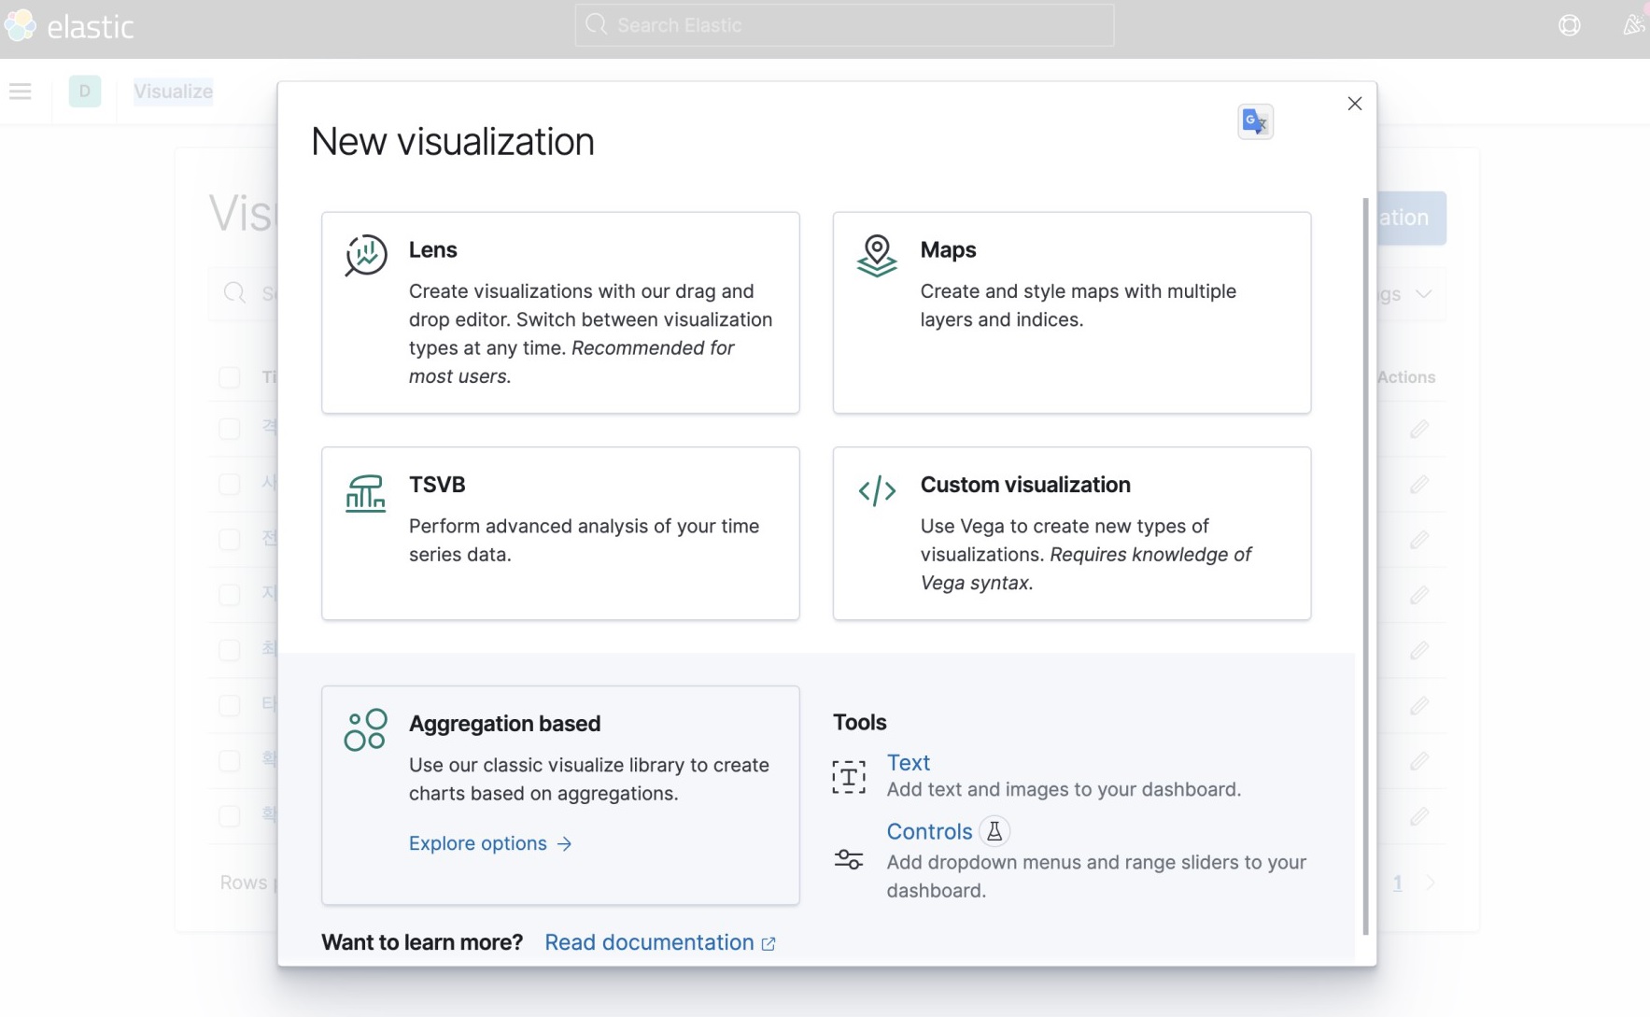The width and height of the screenshot is (1650, 1017).
Task: Toggle the select-all checkbox in table header
Action: click(230, 377)
